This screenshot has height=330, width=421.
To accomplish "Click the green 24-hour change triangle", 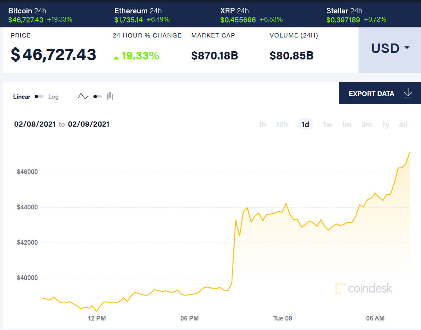I will [116, 57].
